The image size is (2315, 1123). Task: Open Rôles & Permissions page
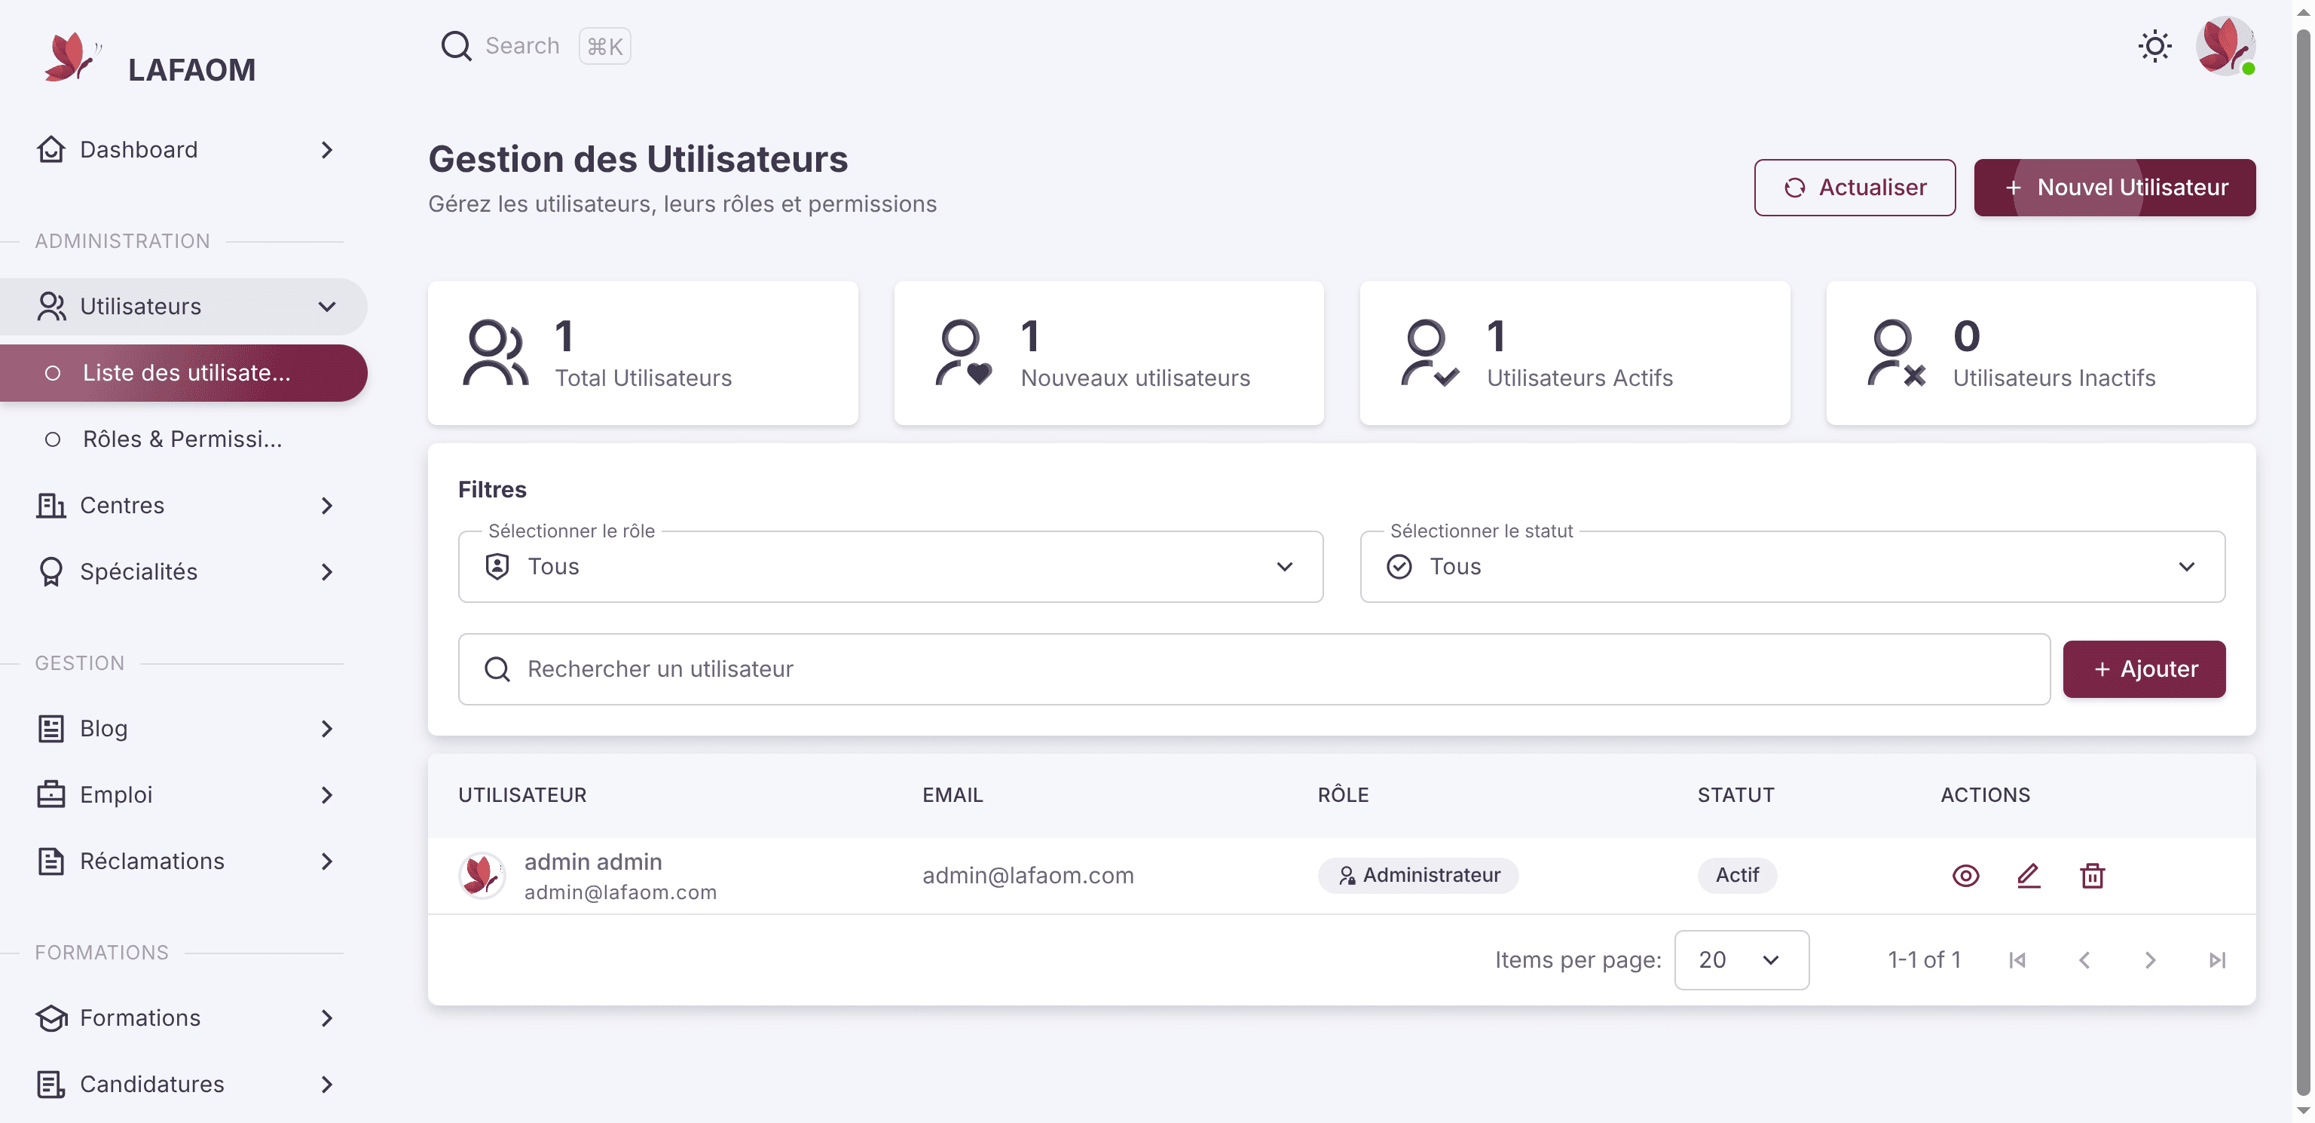point(183,439)
